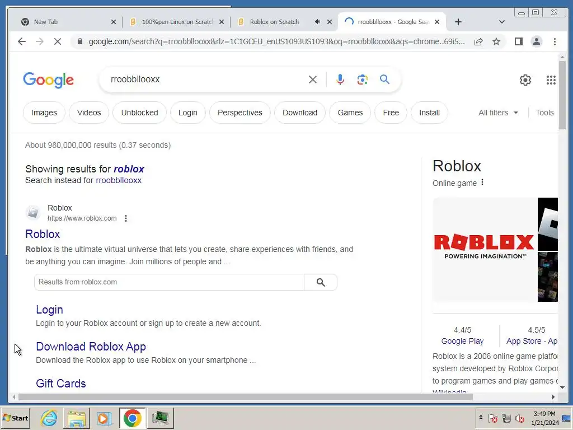Select the Unblocked filter chip
573x430 pixels.
(139, 113)
